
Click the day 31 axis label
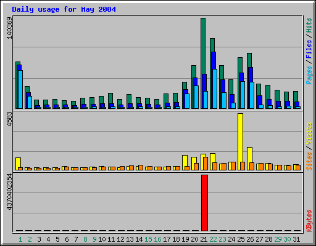(296, 239)
